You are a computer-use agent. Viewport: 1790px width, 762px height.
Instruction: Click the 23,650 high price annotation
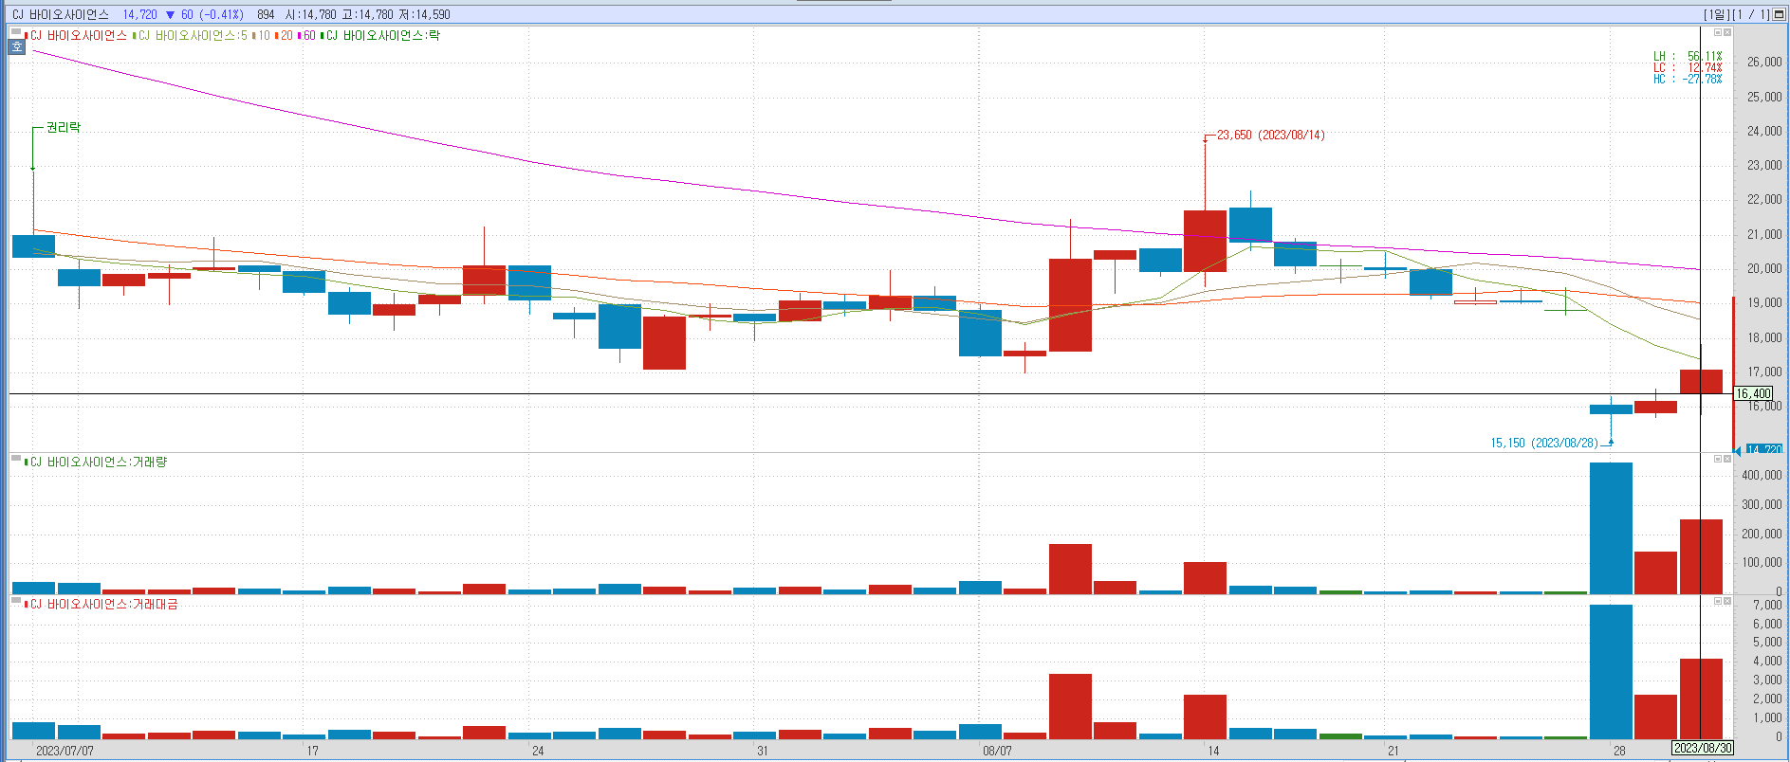pyautogui.click(x=1270, y=136)
